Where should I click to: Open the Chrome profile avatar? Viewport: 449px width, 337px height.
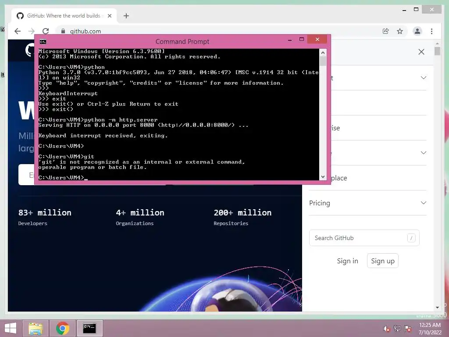pyautogui.click(x=417, y=31)
